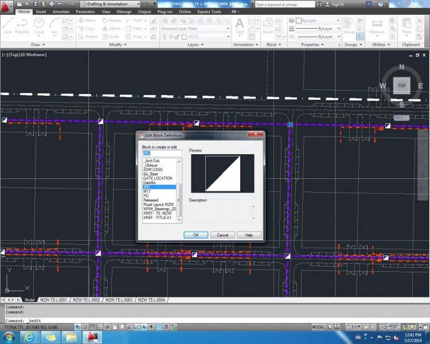
Task: Click the Insert block icon
Action: pyautogui.click(x=268, y=25)
